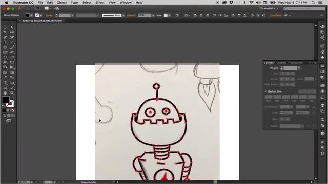Open the zoom level dropdown at bottom
Image resolution: width=328 pixels, height=184 pixels.
31,182
